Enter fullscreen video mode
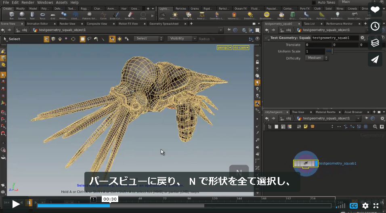The height and width of the screenshot is (213, 386). click(376, 206)
